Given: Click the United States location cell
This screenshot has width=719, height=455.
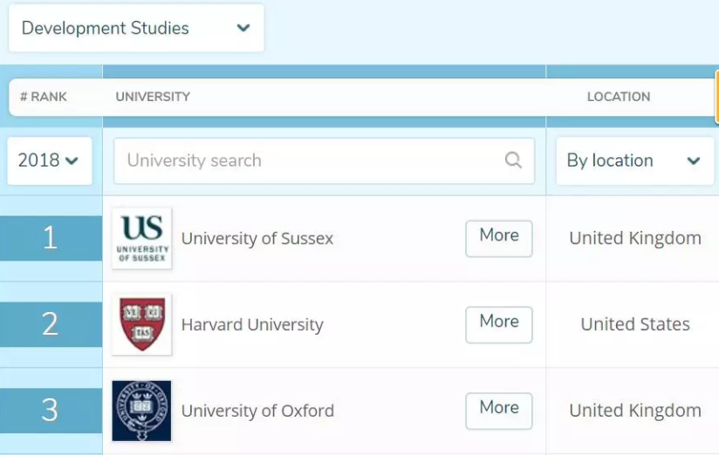Looking at the screenshot, I should [x=634, y=324].
